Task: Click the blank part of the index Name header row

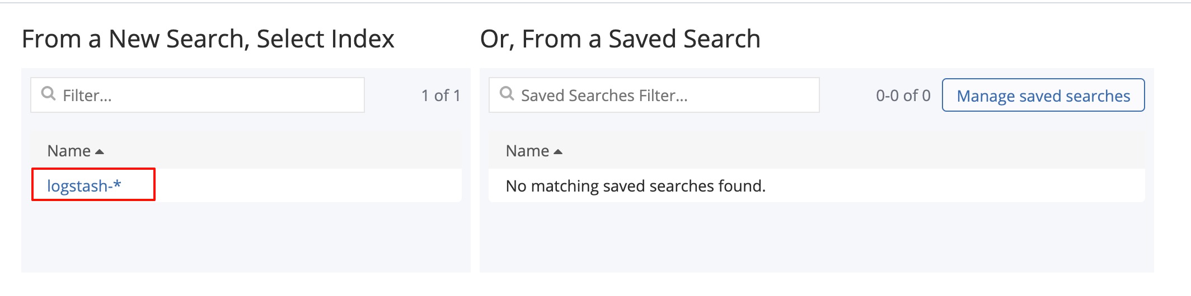Action: 280,151
